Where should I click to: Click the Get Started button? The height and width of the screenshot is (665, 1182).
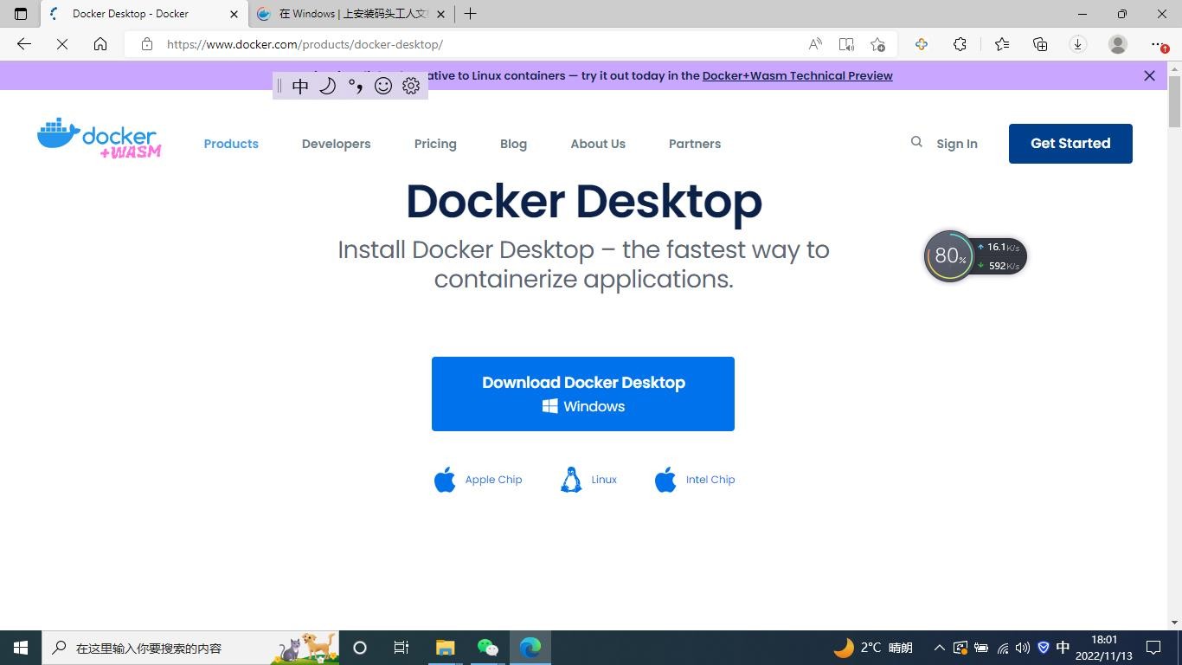tap(1070, 144)
